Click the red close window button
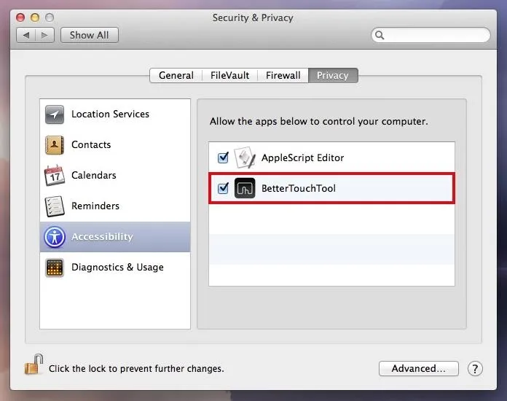 pyautogui.click(x=20, y=17)
